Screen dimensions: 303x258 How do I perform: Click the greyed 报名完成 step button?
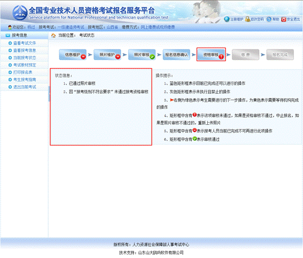pyautogui.click(x=280, y=55)
